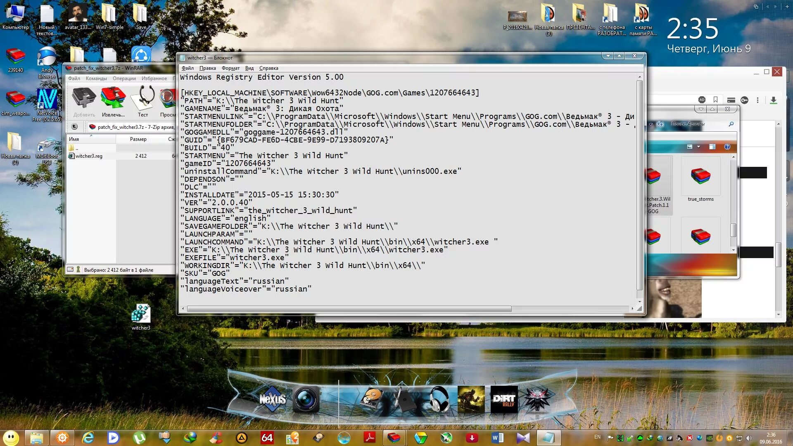The width and height of the screenshot is (793, 446).
Task: Click WinRAR's Просмотр (View) toolbar icon
Action: point(168,101)
